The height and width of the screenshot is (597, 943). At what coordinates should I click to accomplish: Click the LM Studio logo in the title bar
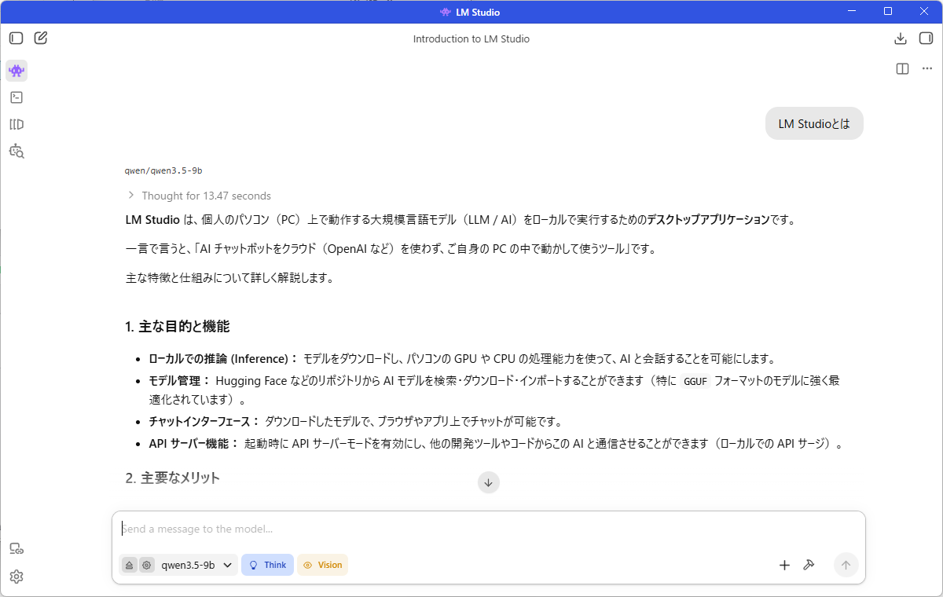[446, 12]
